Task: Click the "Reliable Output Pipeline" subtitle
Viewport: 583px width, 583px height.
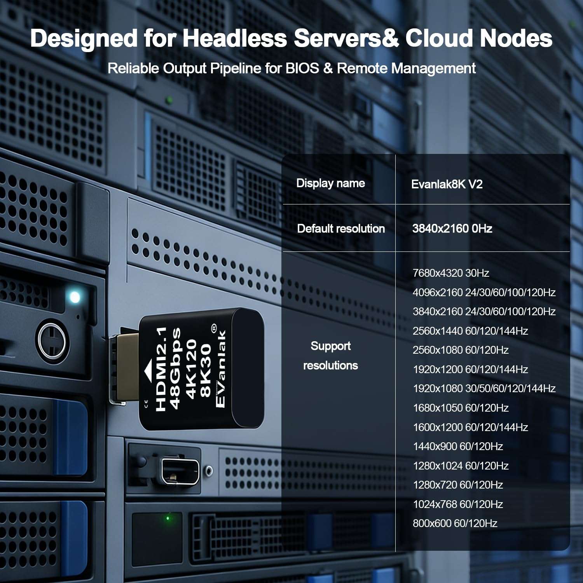Action: click(x=291, y=68)
